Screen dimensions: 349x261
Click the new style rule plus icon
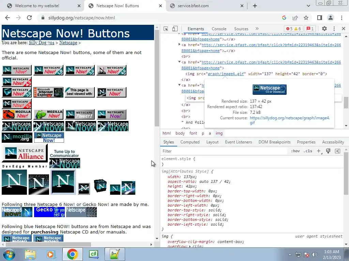pyautogui.click(x=319, y=151)
